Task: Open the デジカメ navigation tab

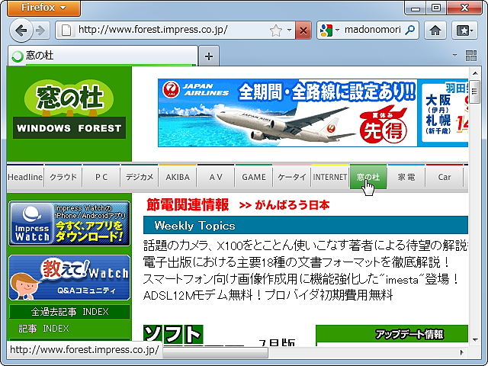Action: pyautogui.click(x=140, y=177)
